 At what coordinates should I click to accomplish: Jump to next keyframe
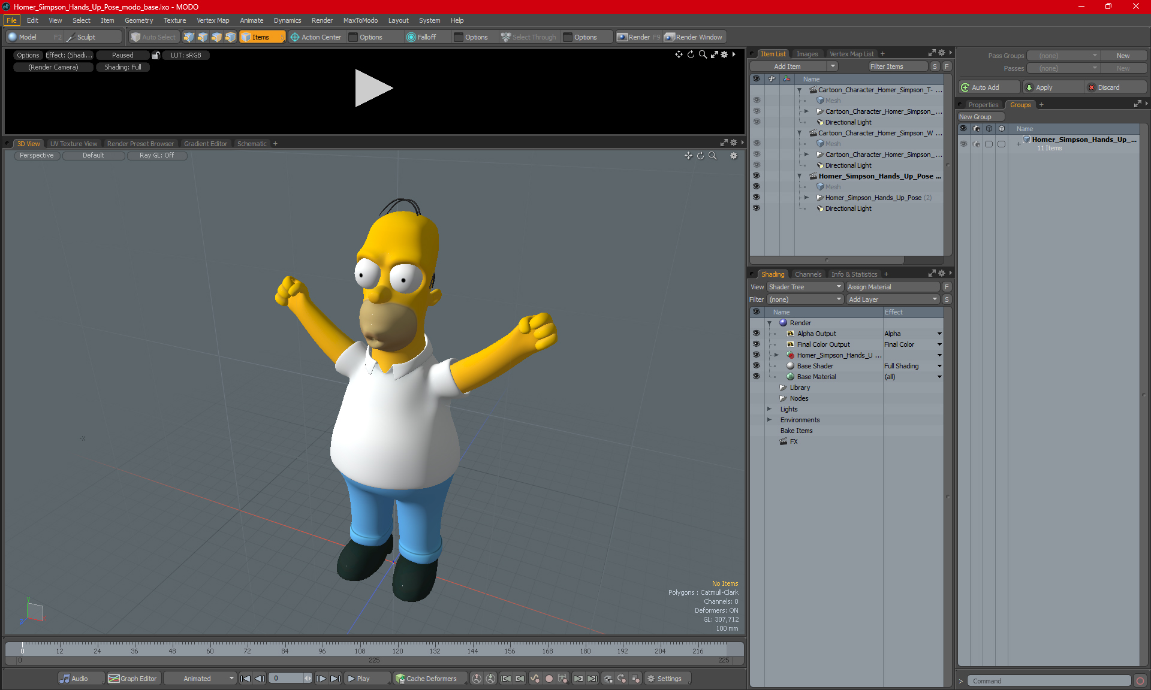[x=578, y=679]
